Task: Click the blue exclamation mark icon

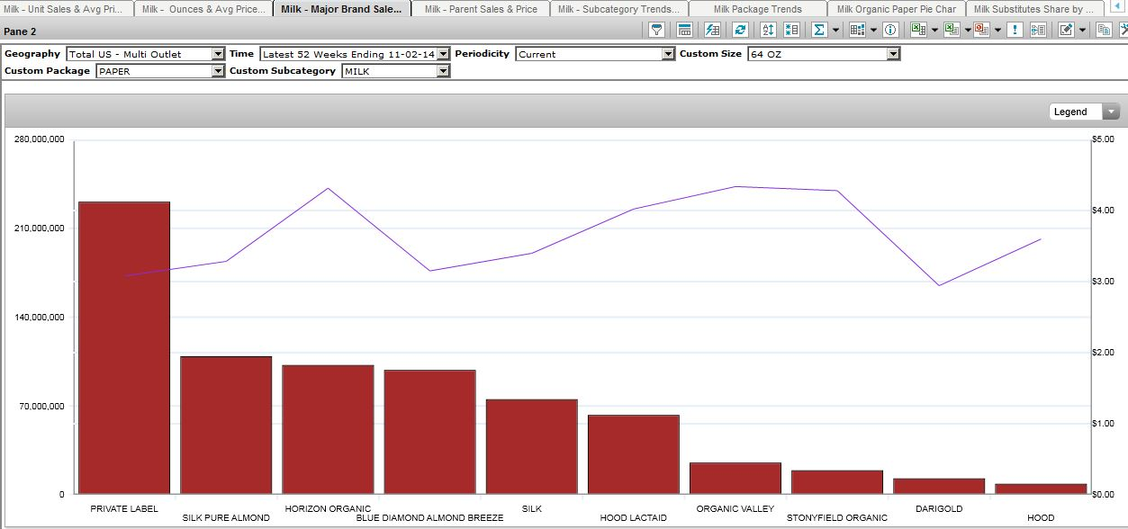Action: 1015,30
